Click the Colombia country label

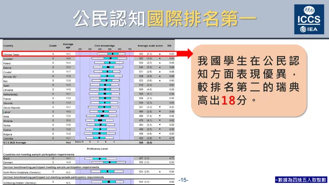tap(8, 139)
